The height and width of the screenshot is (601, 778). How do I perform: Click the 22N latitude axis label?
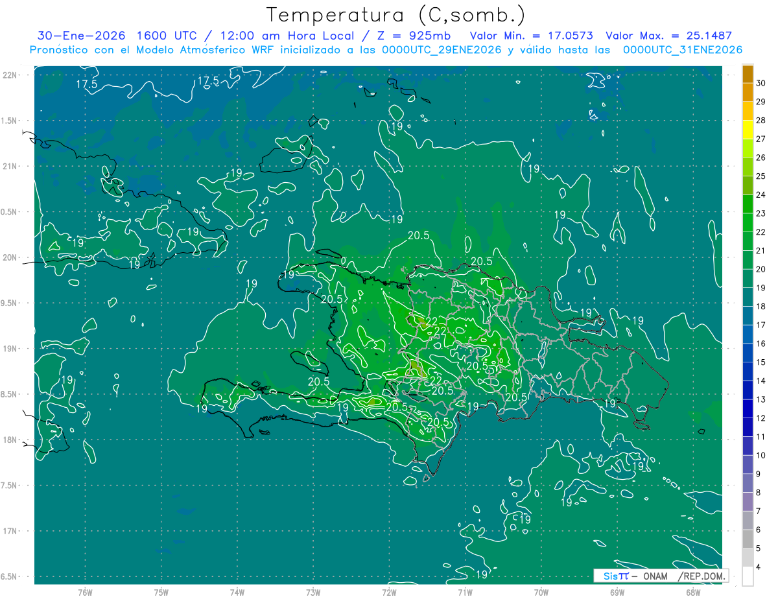pos(11,75)
